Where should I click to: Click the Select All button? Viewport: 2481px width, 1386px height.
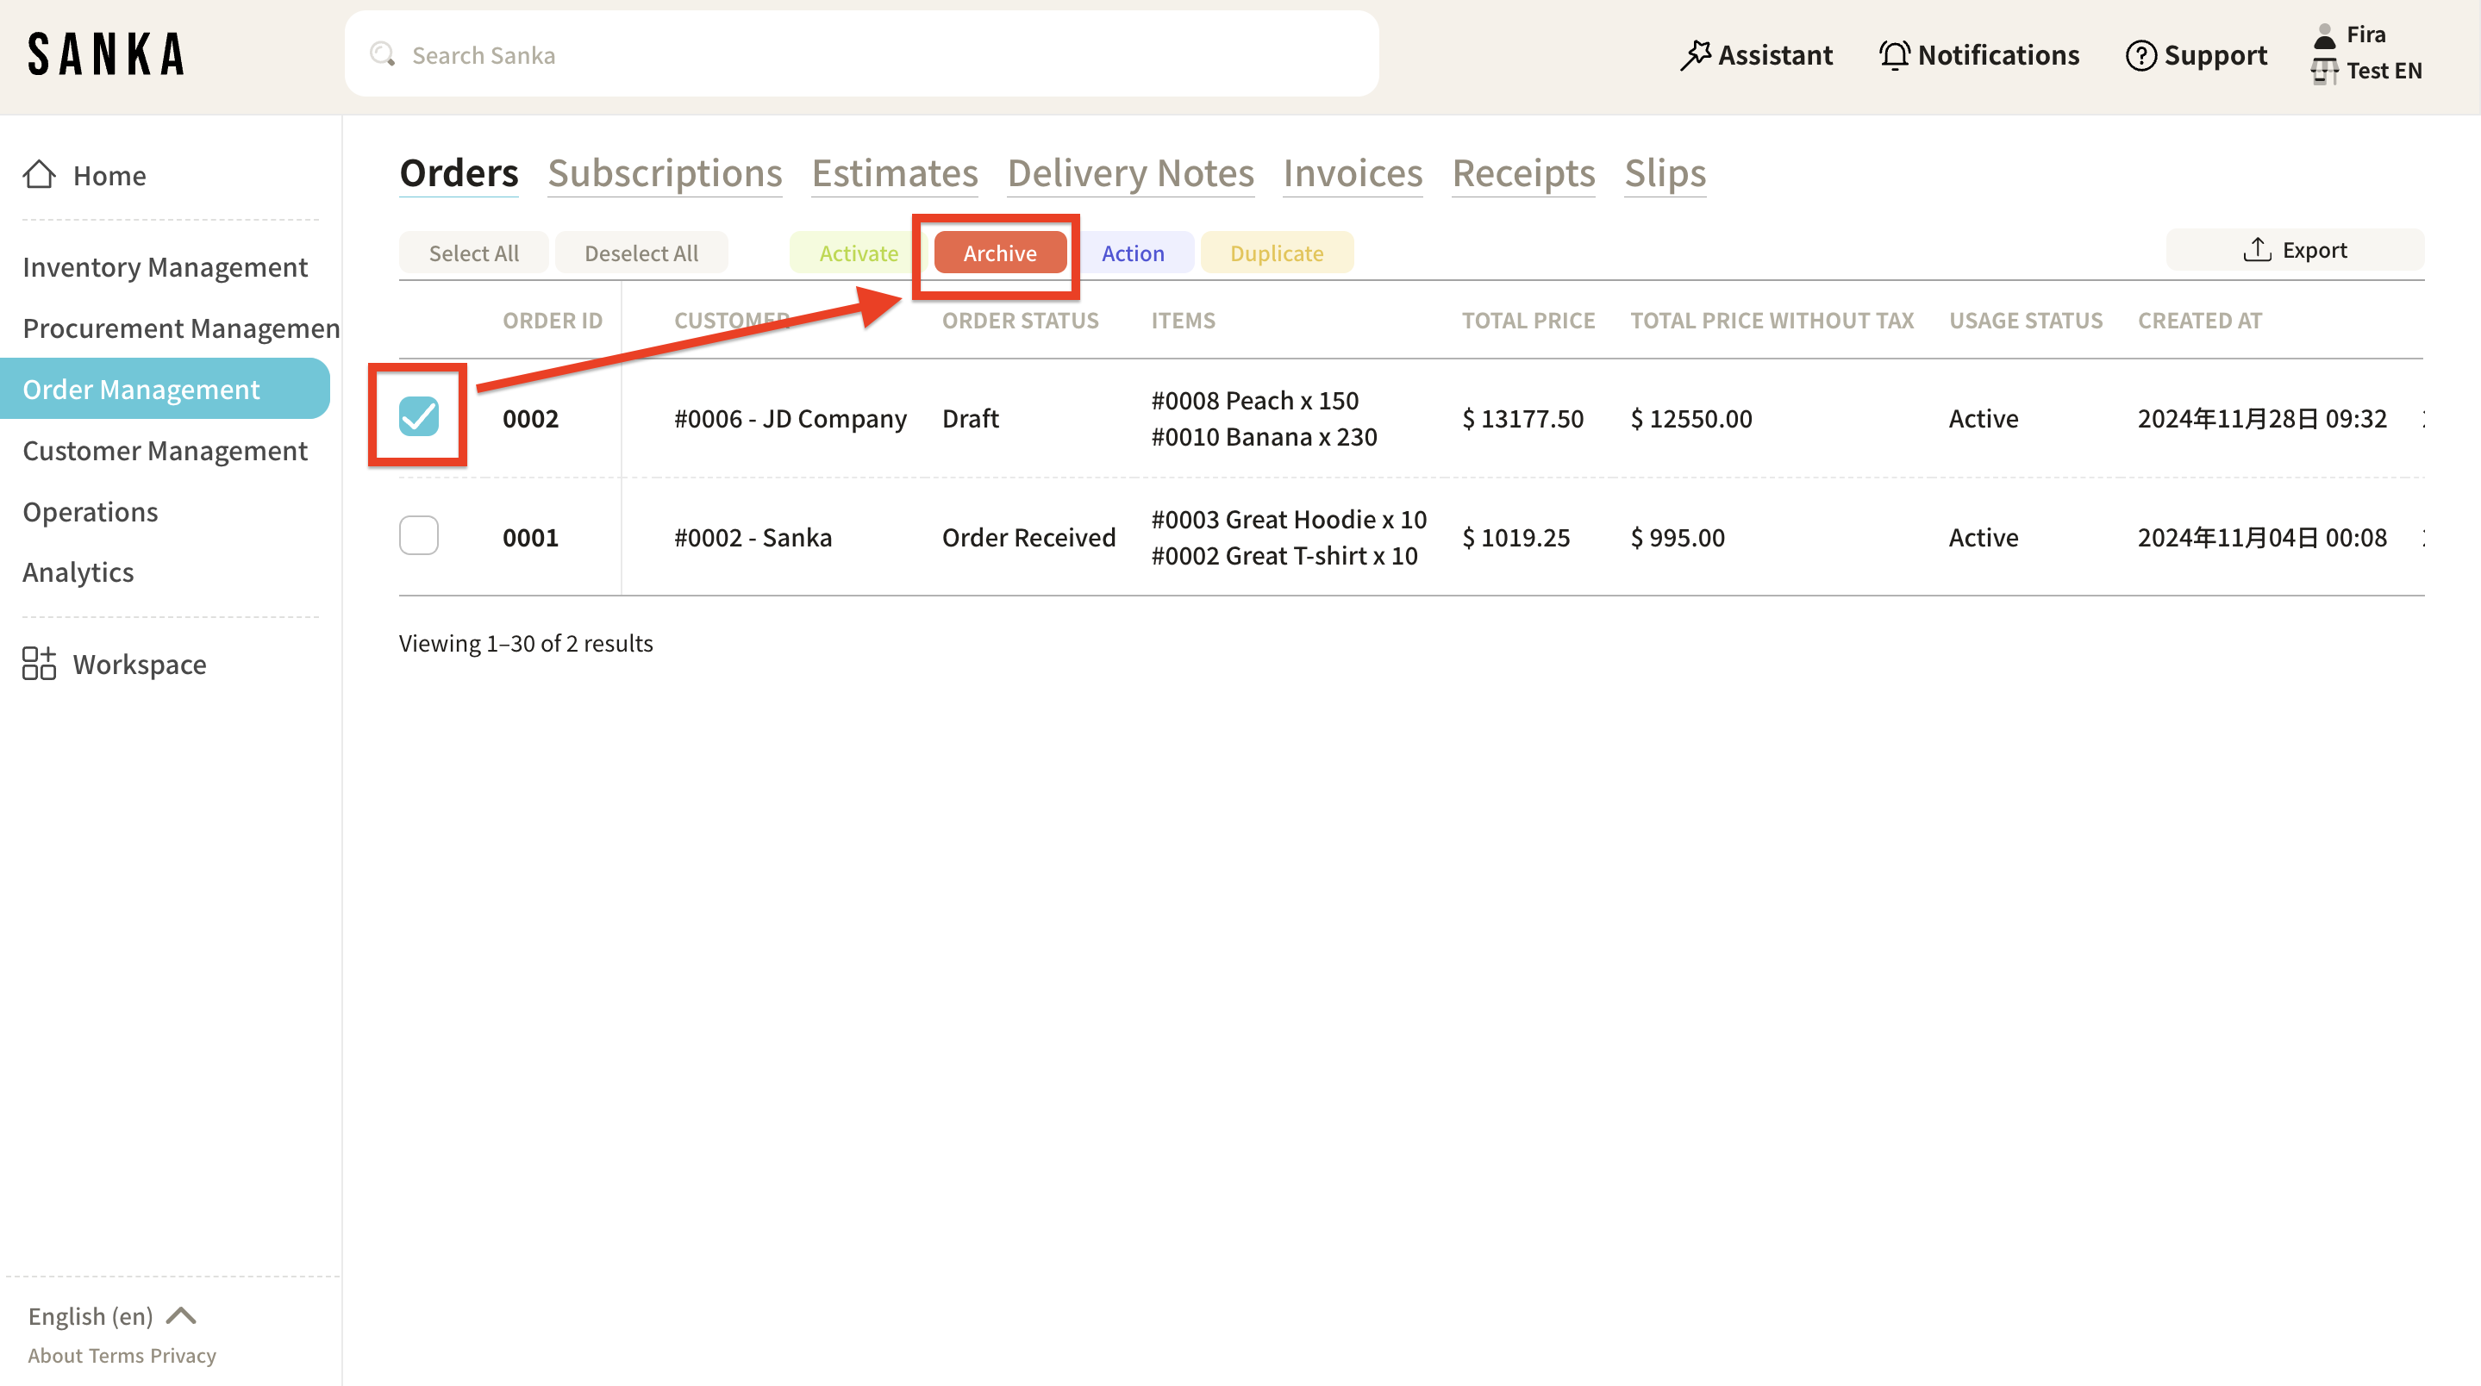coord(473,253)
